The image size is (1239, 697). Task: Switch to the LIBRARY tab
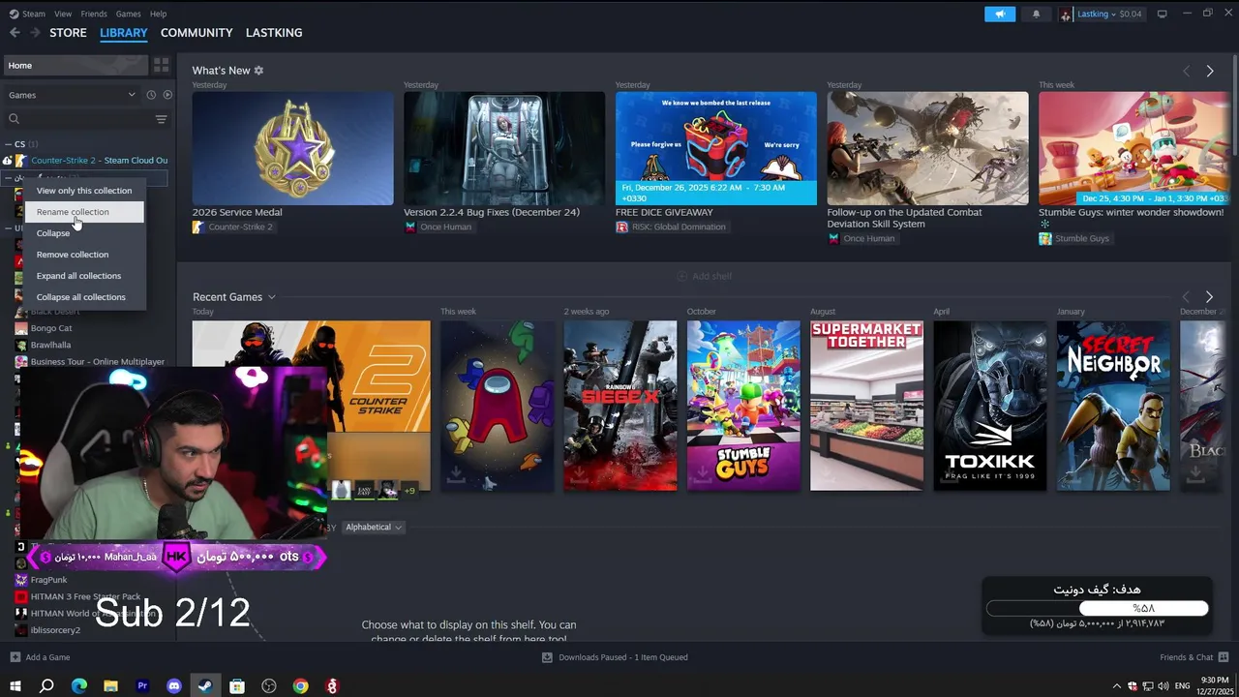point(124,32)
